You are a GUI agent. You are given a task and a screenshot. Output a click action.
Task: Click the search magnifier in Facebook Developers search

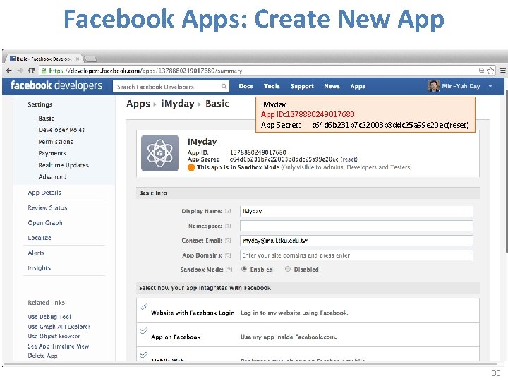[224, 87]
